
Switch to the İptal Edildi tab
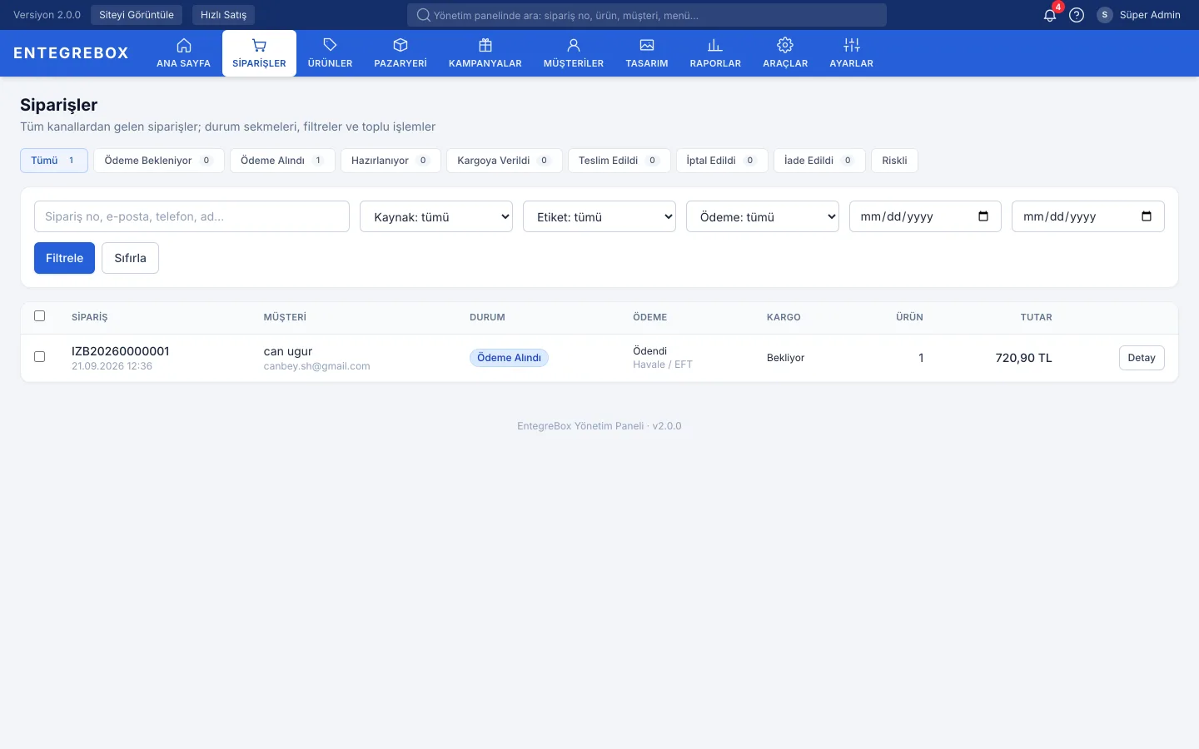pyautogui.click(x=722, y=161)
